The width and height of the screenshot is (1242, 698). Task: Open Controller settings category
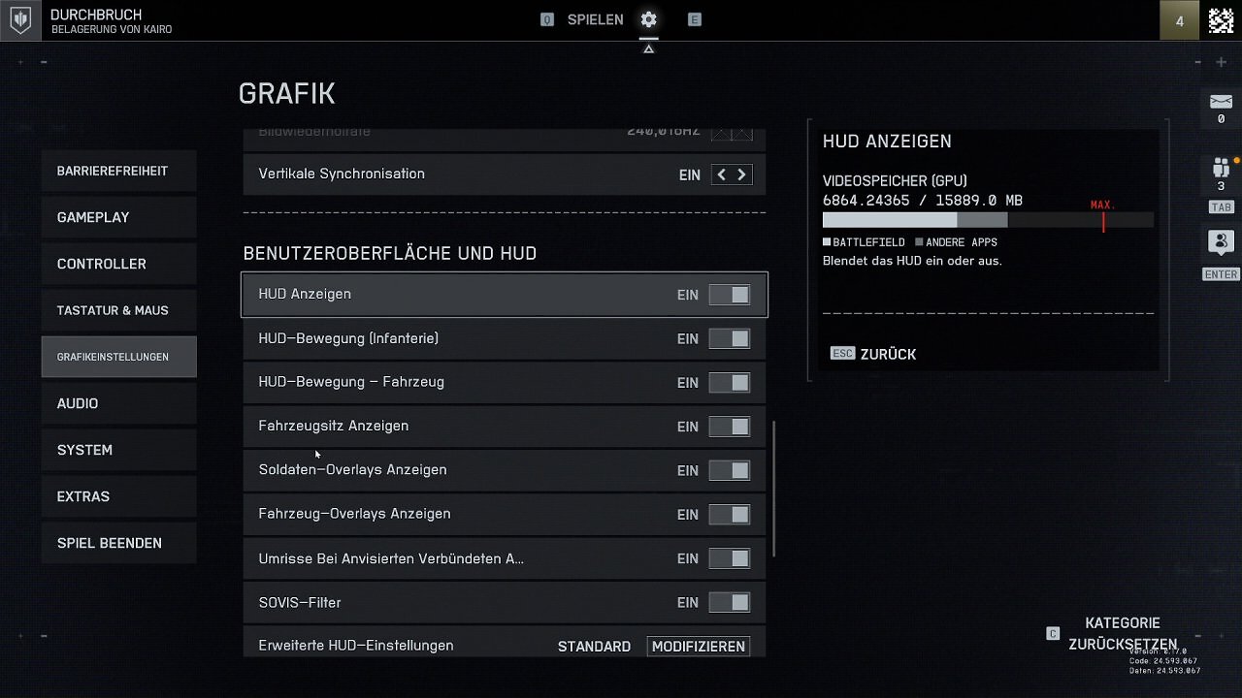119,264
